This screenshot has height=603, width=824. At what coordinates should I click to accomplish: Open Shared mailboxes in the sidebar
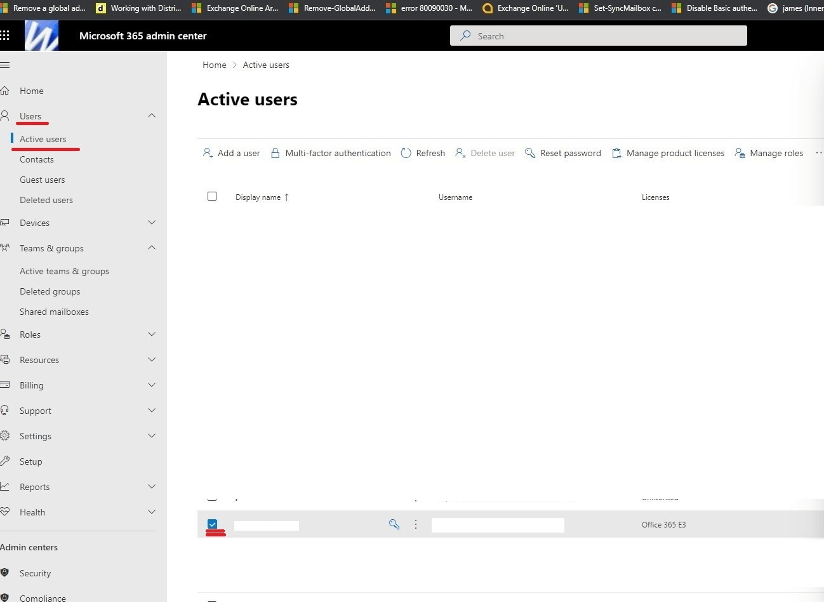(x=54, y=312)
